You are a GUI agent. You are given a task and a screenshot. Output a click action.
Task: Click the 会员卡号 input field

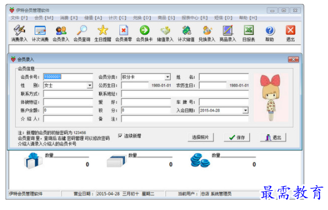(68, 77)
